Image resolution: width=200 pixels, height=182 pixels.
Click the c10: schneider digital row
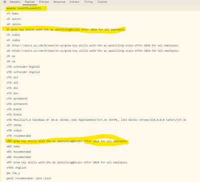click(x=23, y=67)
